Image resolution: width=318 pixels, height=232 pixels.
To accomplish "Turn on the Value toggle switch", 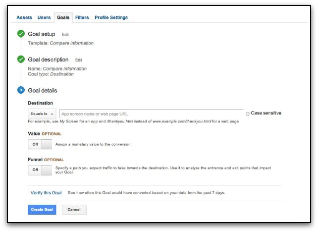I will pyautogui.click(x=40, y=144).
